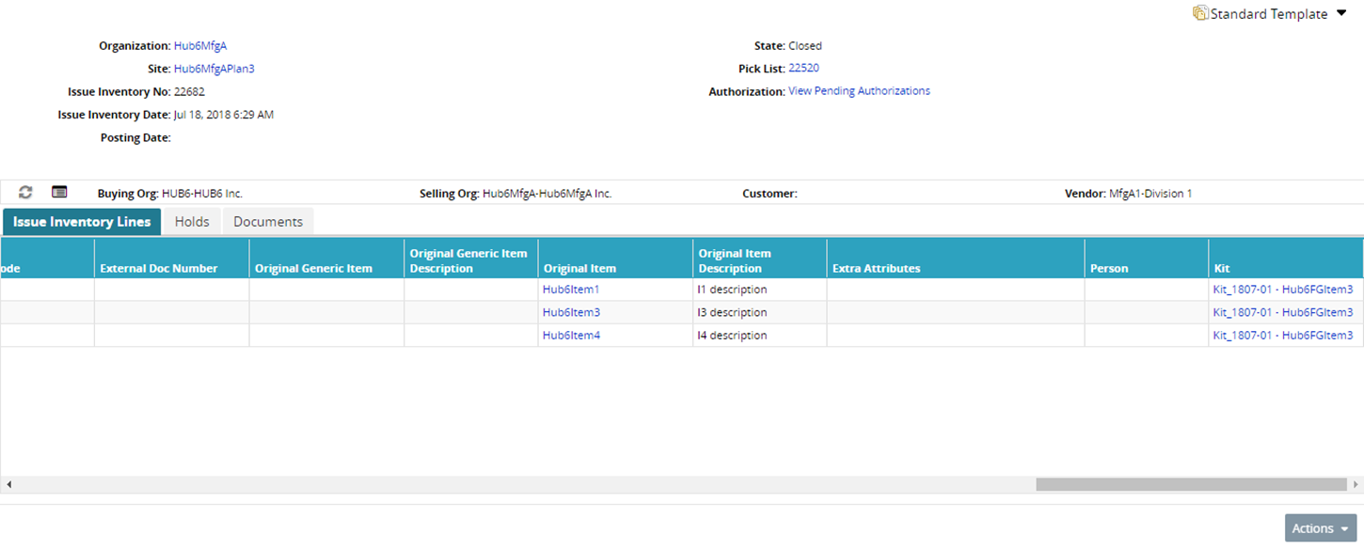Open Kit link in the first row
1364x550 pixels.
tap(1282, 290)
